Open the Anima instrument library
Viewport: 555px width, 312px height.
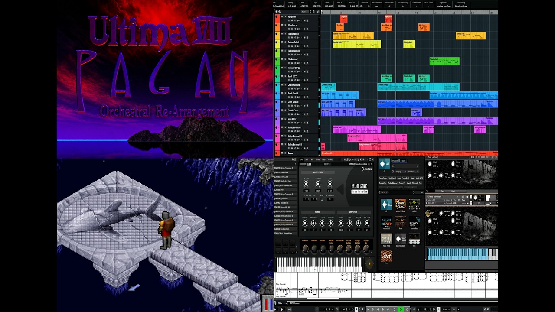click(x=414, y=205)
